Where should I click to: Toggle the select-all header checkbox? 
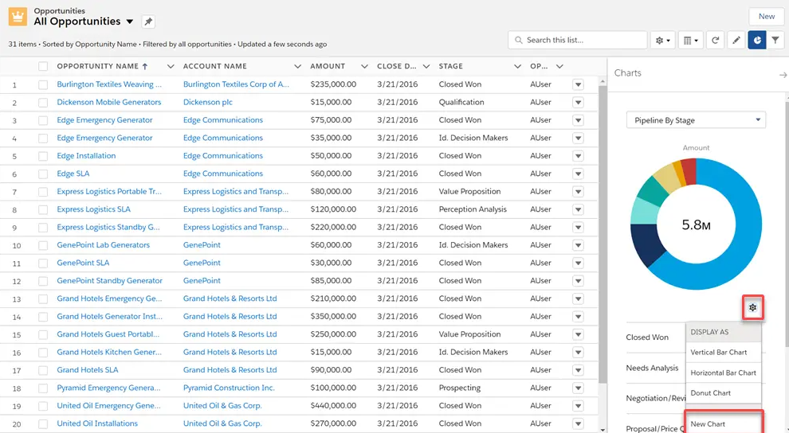tap(43, 67)
